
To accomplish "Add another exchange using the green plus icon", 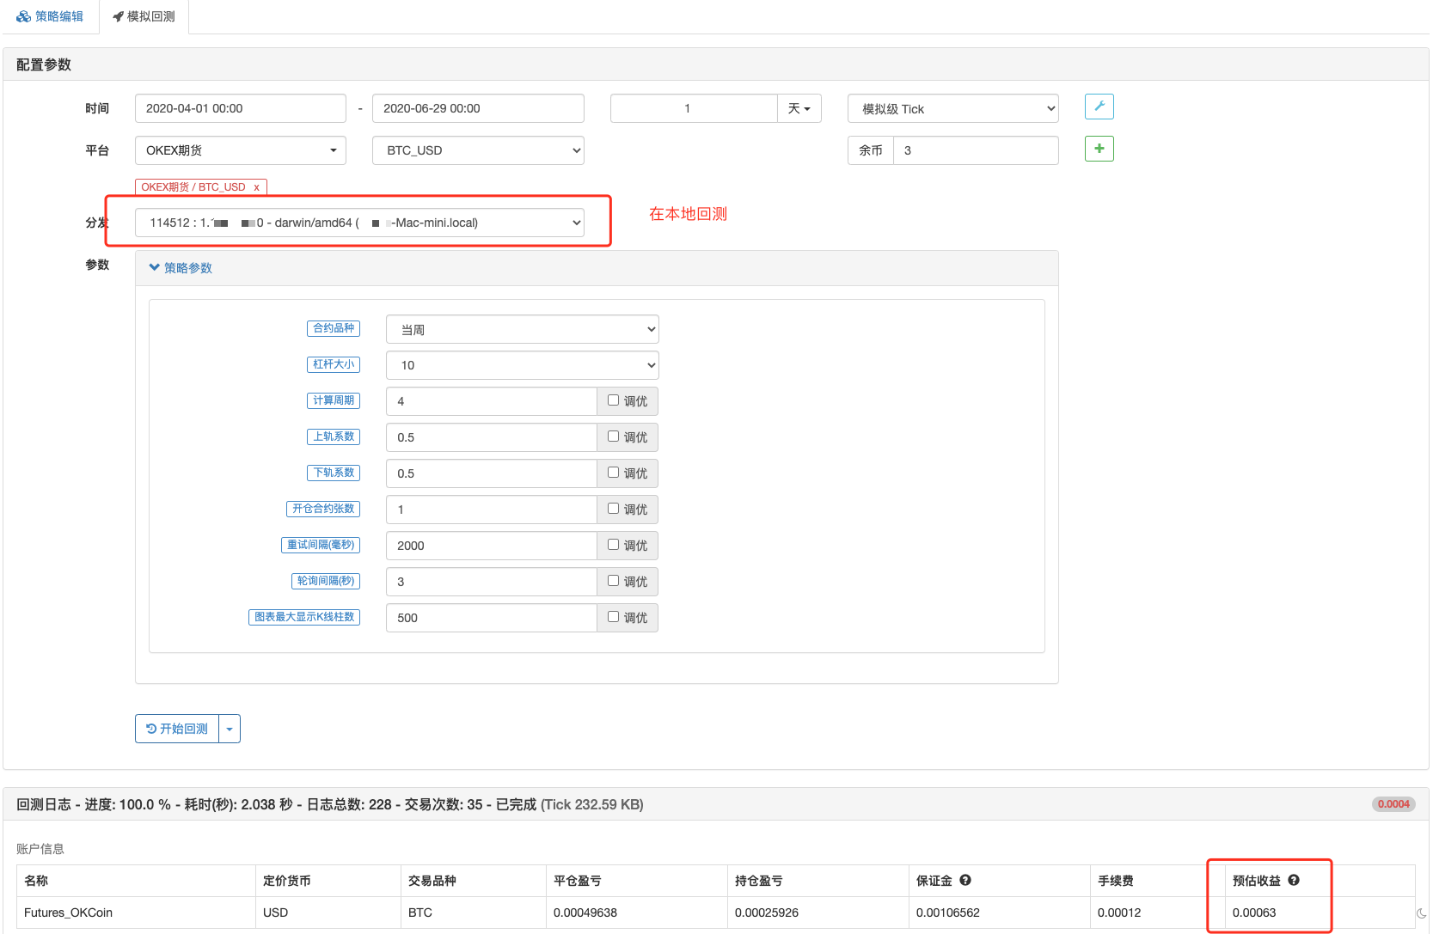I will pyautogui.click(x=1099, y=148).
